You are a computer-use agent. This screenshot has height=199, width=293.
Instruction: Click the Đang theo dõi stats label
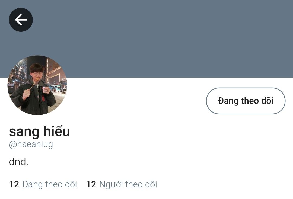point(50,184)
